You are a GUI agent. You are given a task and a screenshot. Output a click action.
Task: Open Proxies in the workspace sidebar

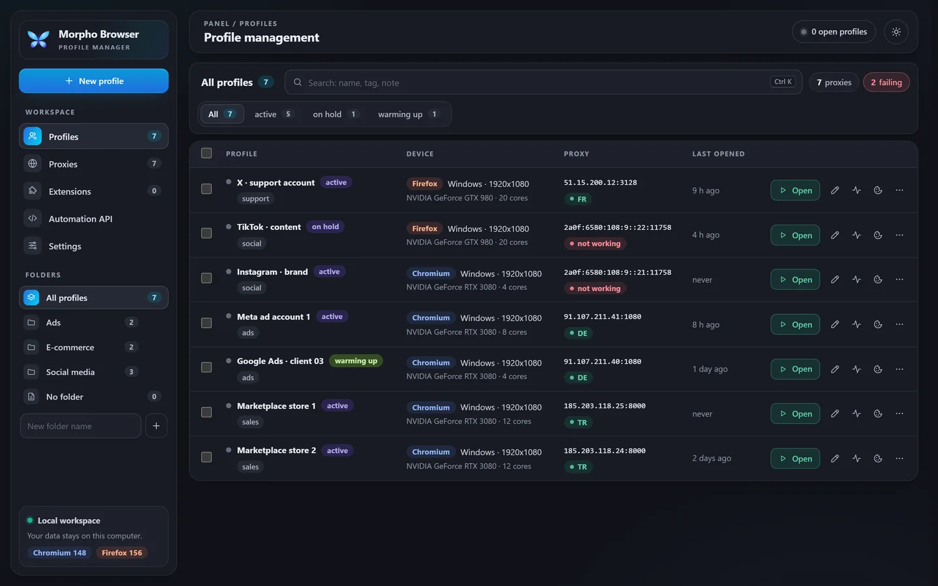[x=94, y=164]
